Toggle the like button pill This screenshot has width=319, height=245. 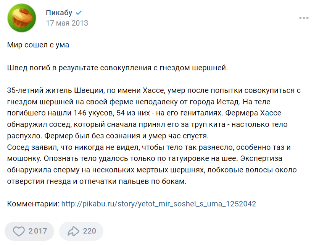tap(29, 231)
